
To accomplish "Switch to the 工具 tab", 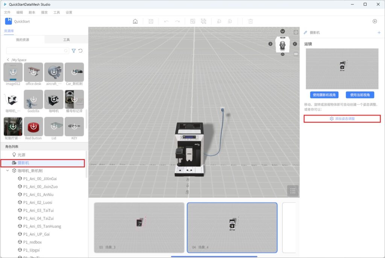I will point(66,40).
